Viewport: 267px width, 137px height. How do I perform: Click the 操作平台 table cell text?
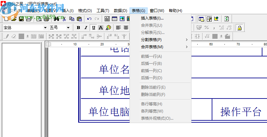tap(241, 112)
